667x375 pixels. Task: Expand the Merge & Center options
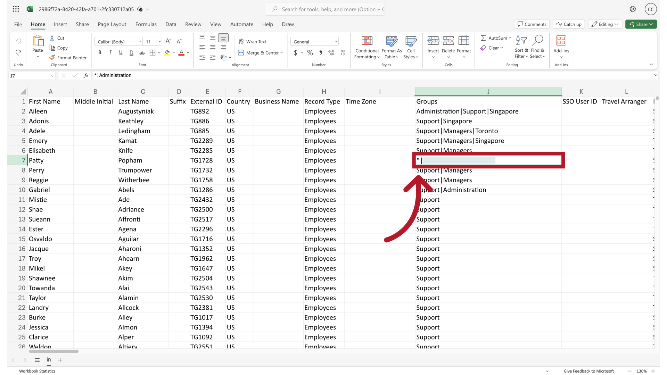coord(281,53)
